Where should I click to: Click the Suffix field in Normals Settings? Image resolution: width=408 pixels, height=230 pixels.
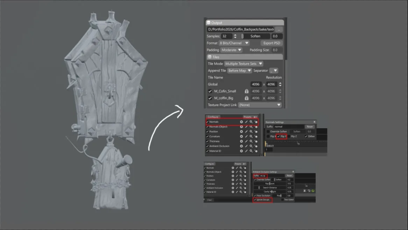point(289,127)
